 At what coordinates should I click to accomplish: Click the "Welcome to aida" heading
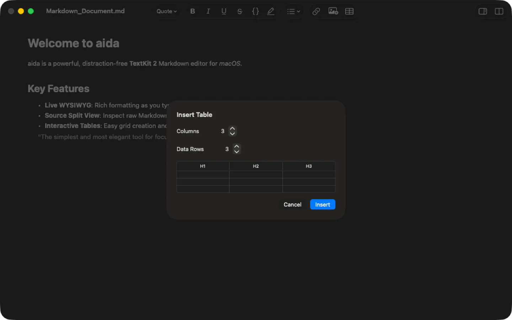pyautogui.click(x=74, y=43)
